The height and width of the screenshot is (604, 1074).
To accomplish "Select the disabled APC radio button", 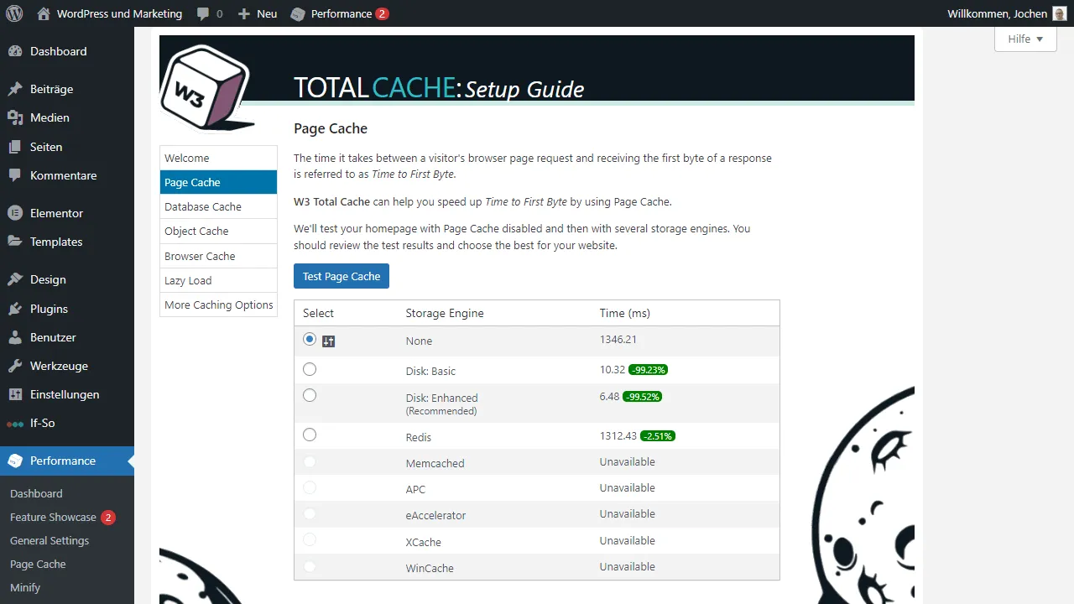I will (310, 487).
